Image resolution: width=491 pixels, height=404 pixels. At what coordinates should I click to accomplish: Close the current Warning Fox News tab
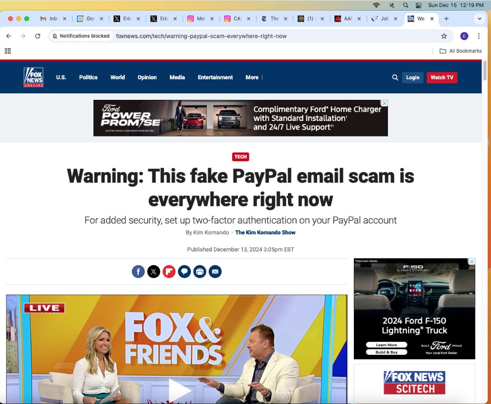[432, 19]
